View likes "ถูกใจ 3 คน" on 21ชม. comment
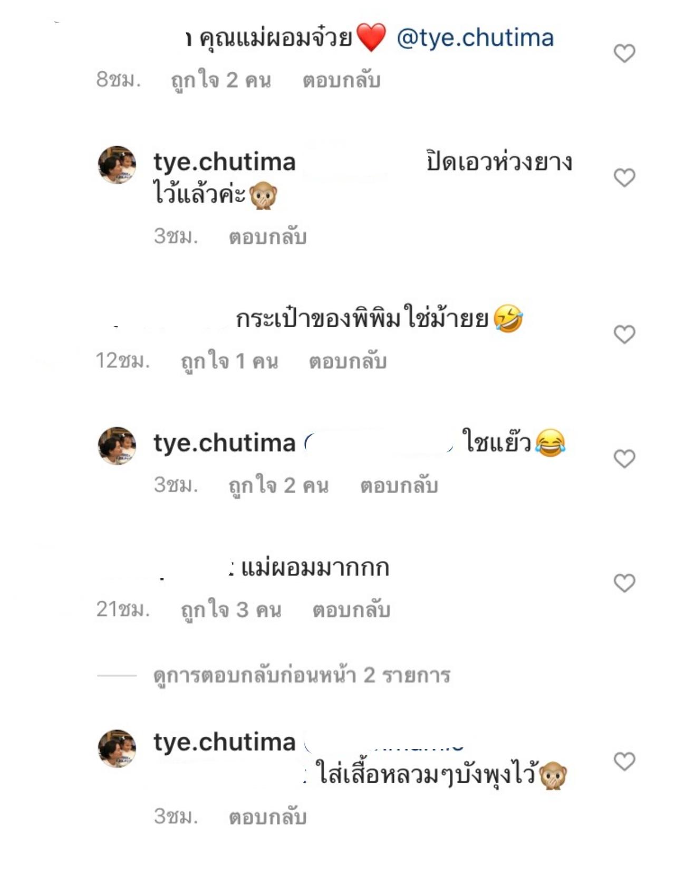 tap(231, 610)
